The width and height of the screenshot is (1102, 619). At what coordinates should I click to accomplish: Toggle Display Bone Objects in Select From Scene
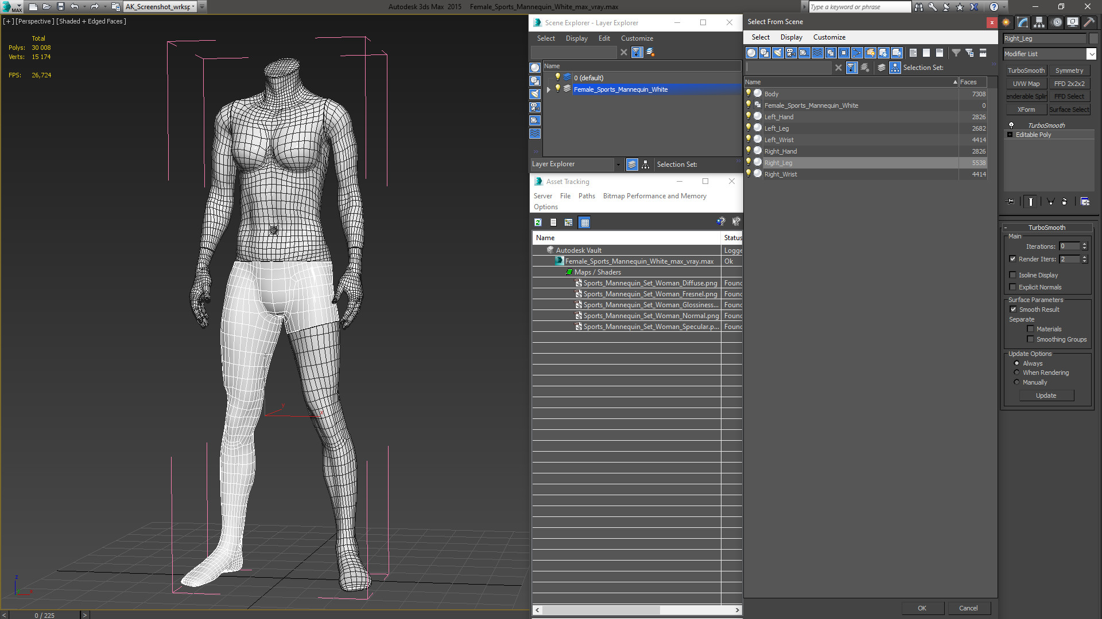[857, 53]
